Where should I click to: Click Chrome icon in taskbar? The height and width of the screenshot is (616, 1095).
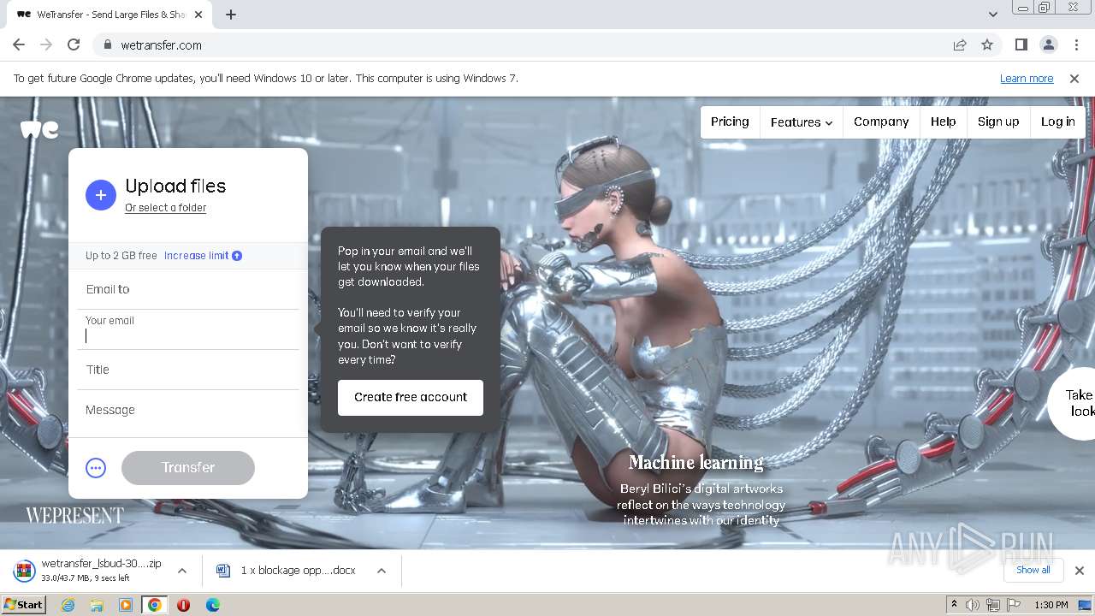154,605
